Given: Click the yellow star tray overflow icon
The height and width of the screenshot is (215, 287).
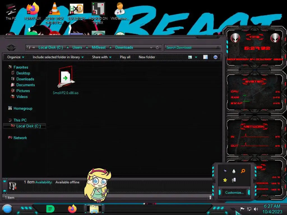Looking at the screenshot, I should click(225, 180).
